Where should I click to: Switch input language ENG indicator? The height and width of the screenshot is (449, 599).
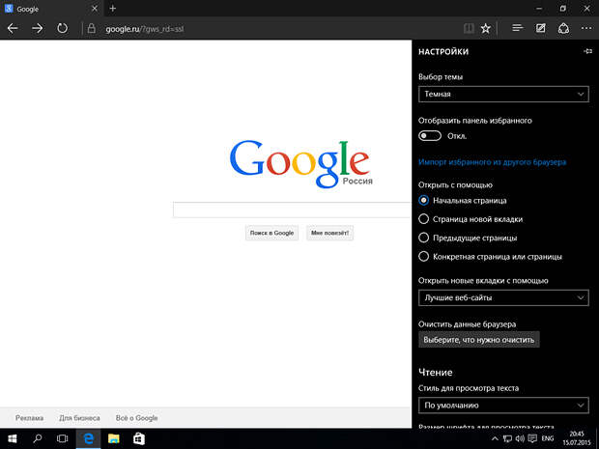(x=548, y=438)
